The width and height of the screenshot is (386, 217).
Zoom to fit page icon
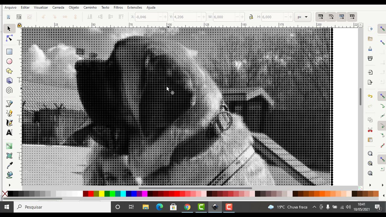pyautogui.click(x=370, y=173)
